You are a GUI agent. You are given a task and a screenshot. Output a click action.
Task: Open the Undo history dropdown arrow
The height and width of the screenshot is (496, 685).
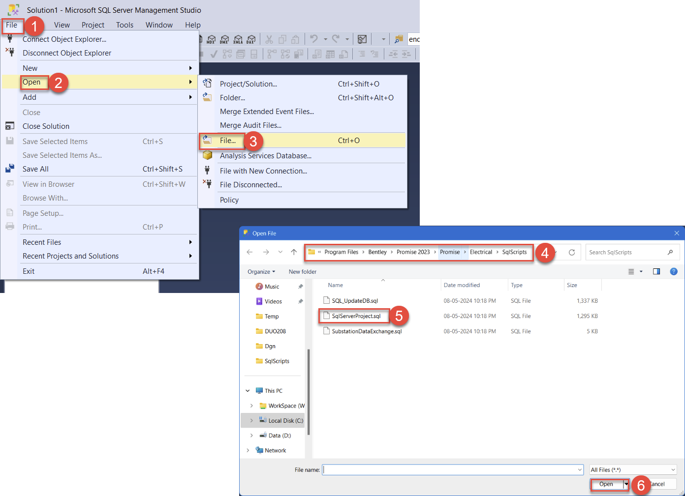tap(325, 39)
